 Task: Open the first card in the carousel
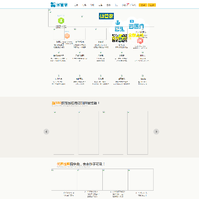64,133
